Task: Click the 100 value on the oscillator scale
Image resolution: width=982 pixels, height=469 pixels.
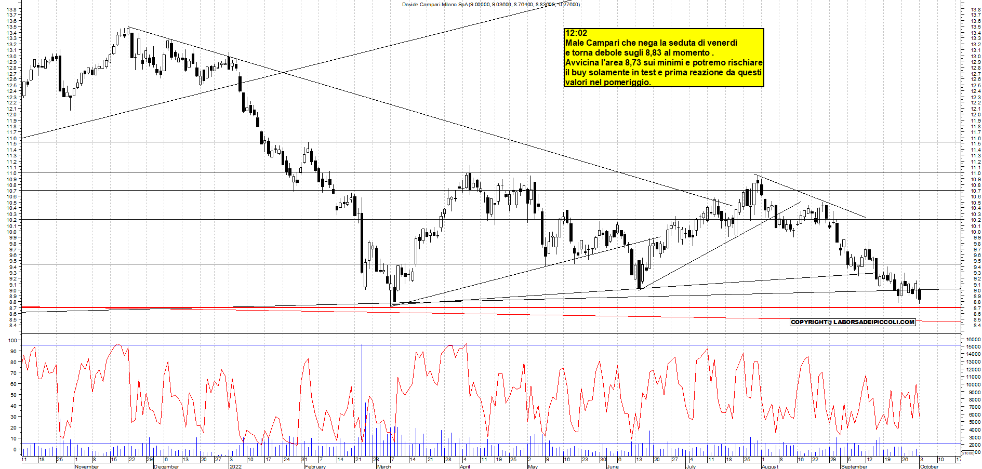Action: [14, 340]
